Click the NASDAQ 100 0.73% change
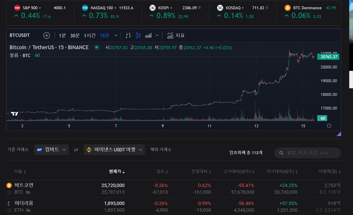353x215 pixels. [98, 16]
